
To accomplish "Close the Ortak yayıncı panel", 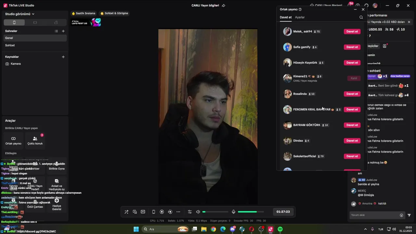I will point(363,9).
